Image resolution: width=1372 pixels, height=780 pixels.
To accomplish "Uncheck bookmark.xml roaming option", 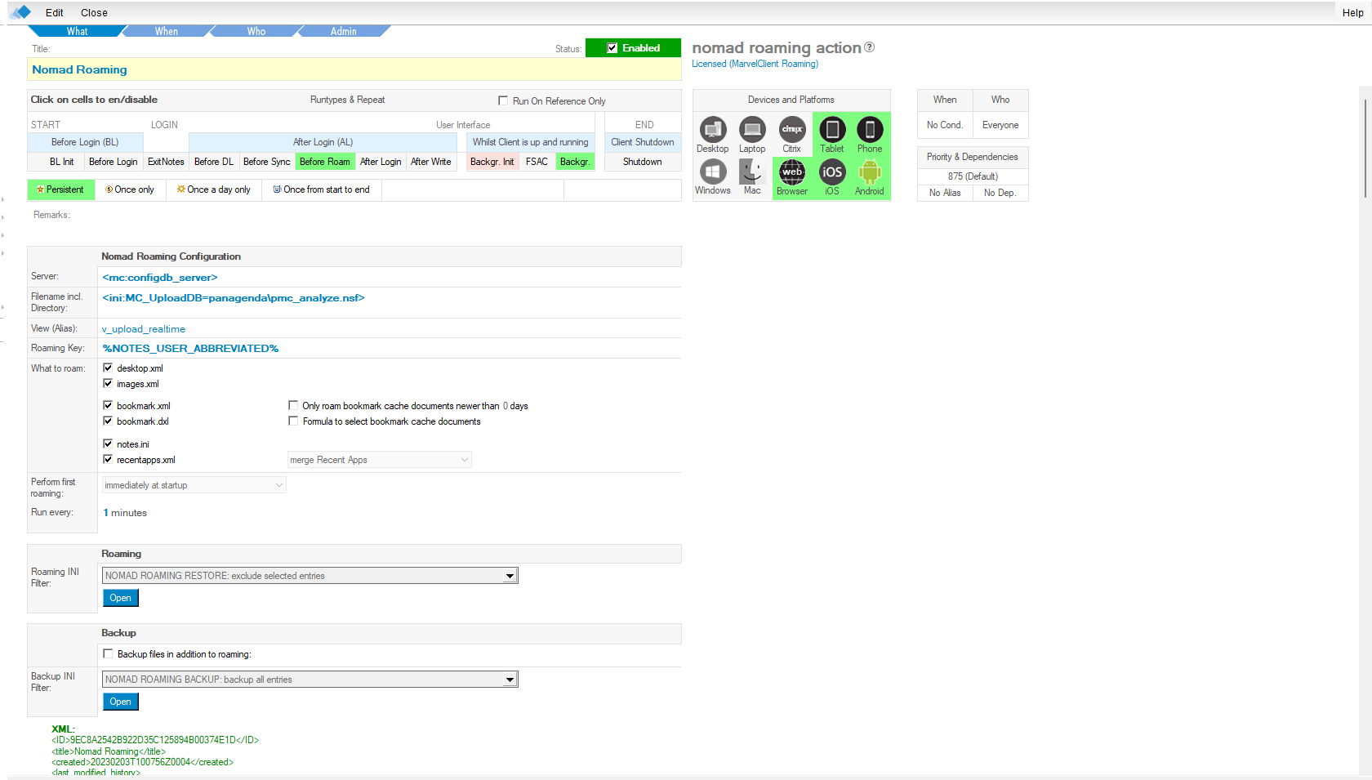I will (108, 405).
